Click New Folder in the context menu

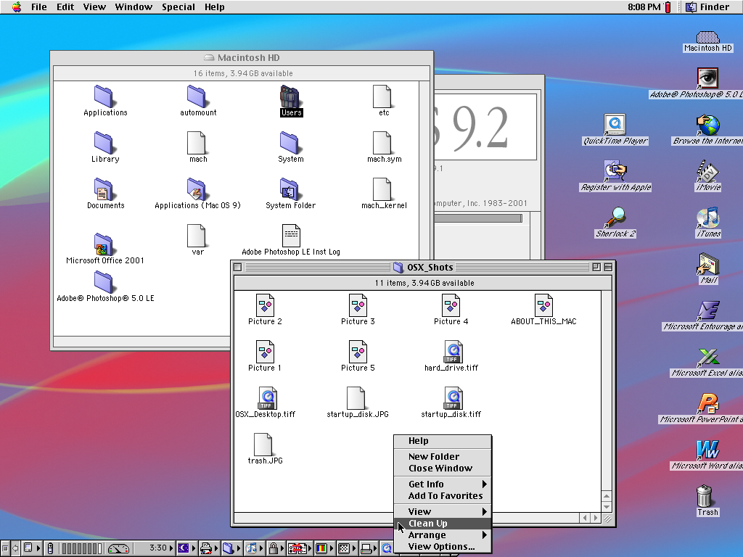coord(434,457)
